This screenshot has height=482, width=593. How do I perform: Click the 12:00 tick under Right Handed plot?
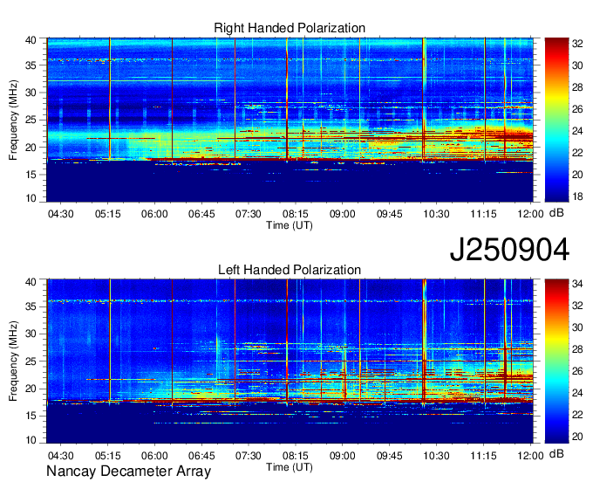coord(530,214)
